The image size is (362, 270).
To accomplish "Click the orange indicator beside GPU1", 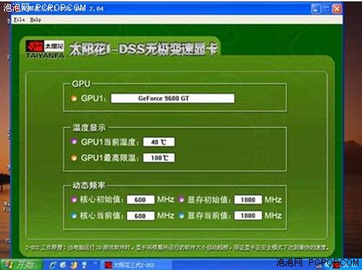I will pos(74,98).
